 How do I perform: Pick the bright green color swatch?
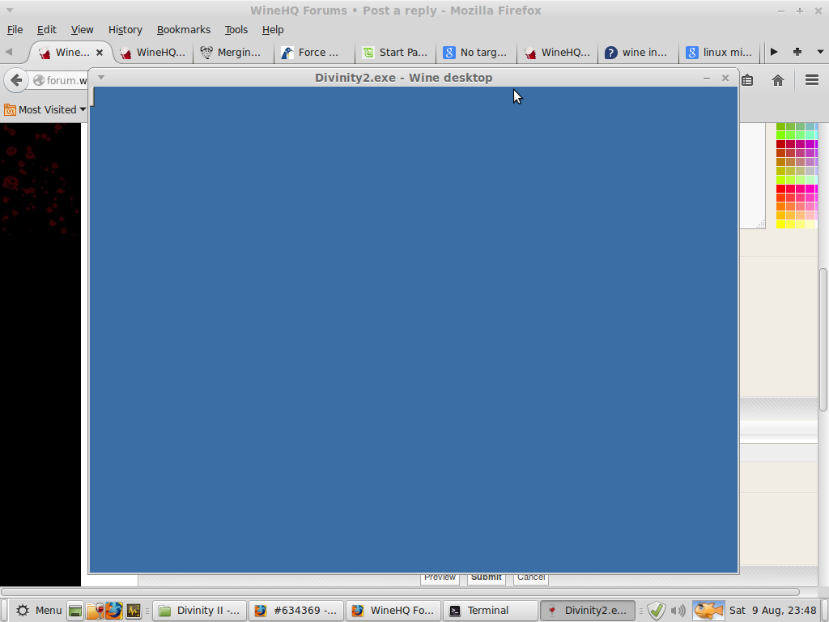tap(781, 135)
